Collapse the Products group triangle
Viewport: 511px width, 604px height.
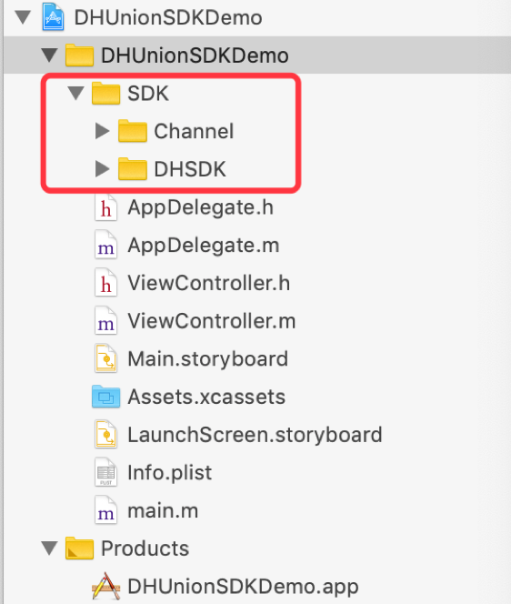coord(50,549)
